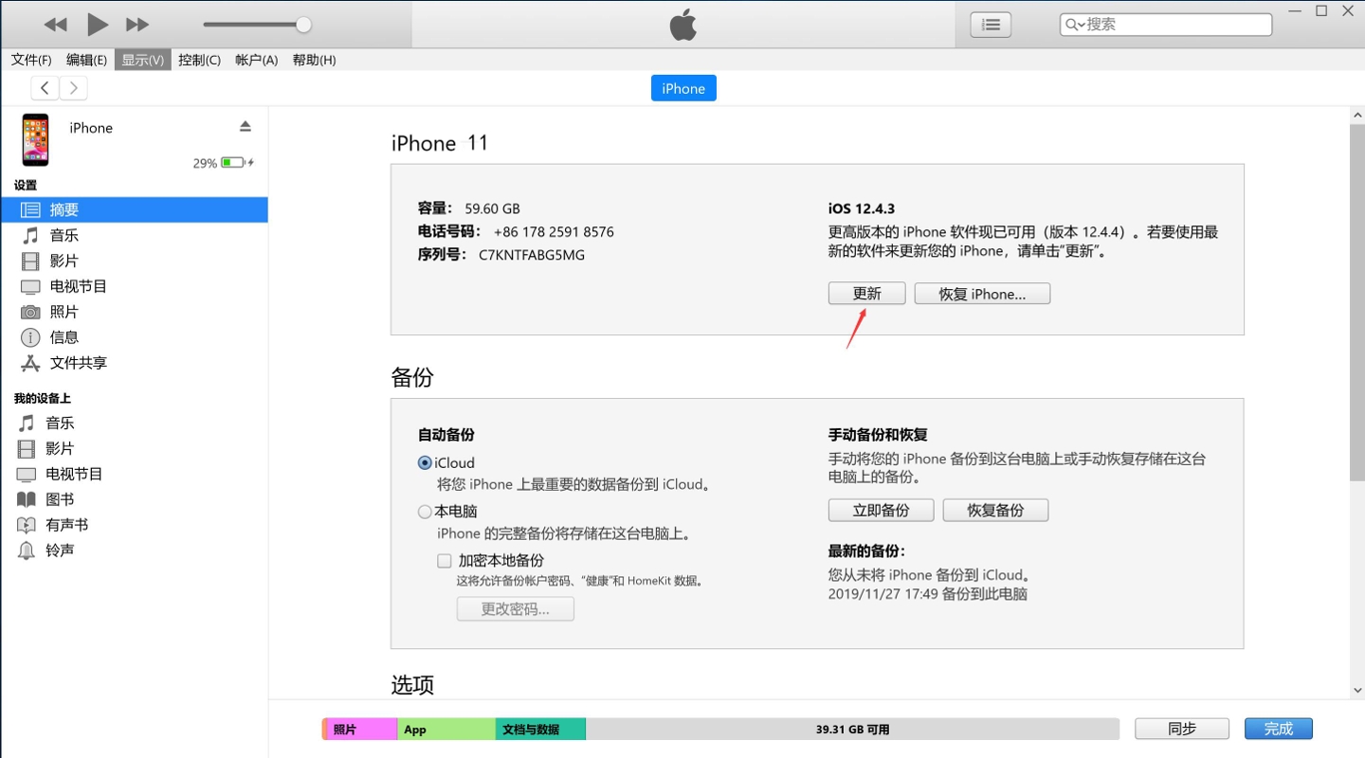Click the 音乐 note icon under 设置

(x=31, y=236)
